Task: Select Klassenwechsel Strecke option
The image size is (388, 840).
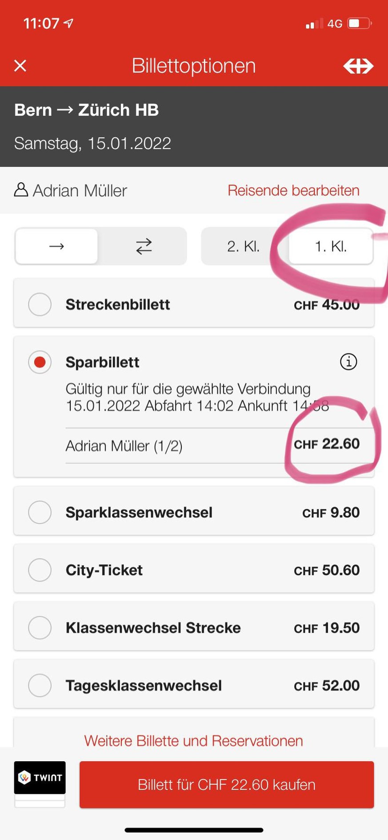Action: point(40,628)
